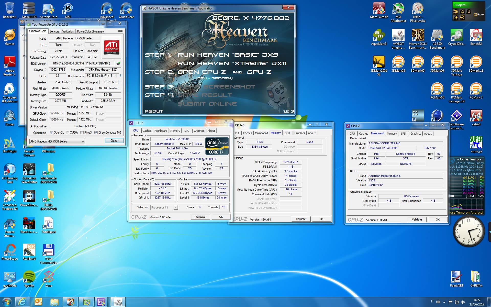Launch 3DMark2001 SE shortcut
The width and height of the screenshot is (491, 307).
[379, 66]
